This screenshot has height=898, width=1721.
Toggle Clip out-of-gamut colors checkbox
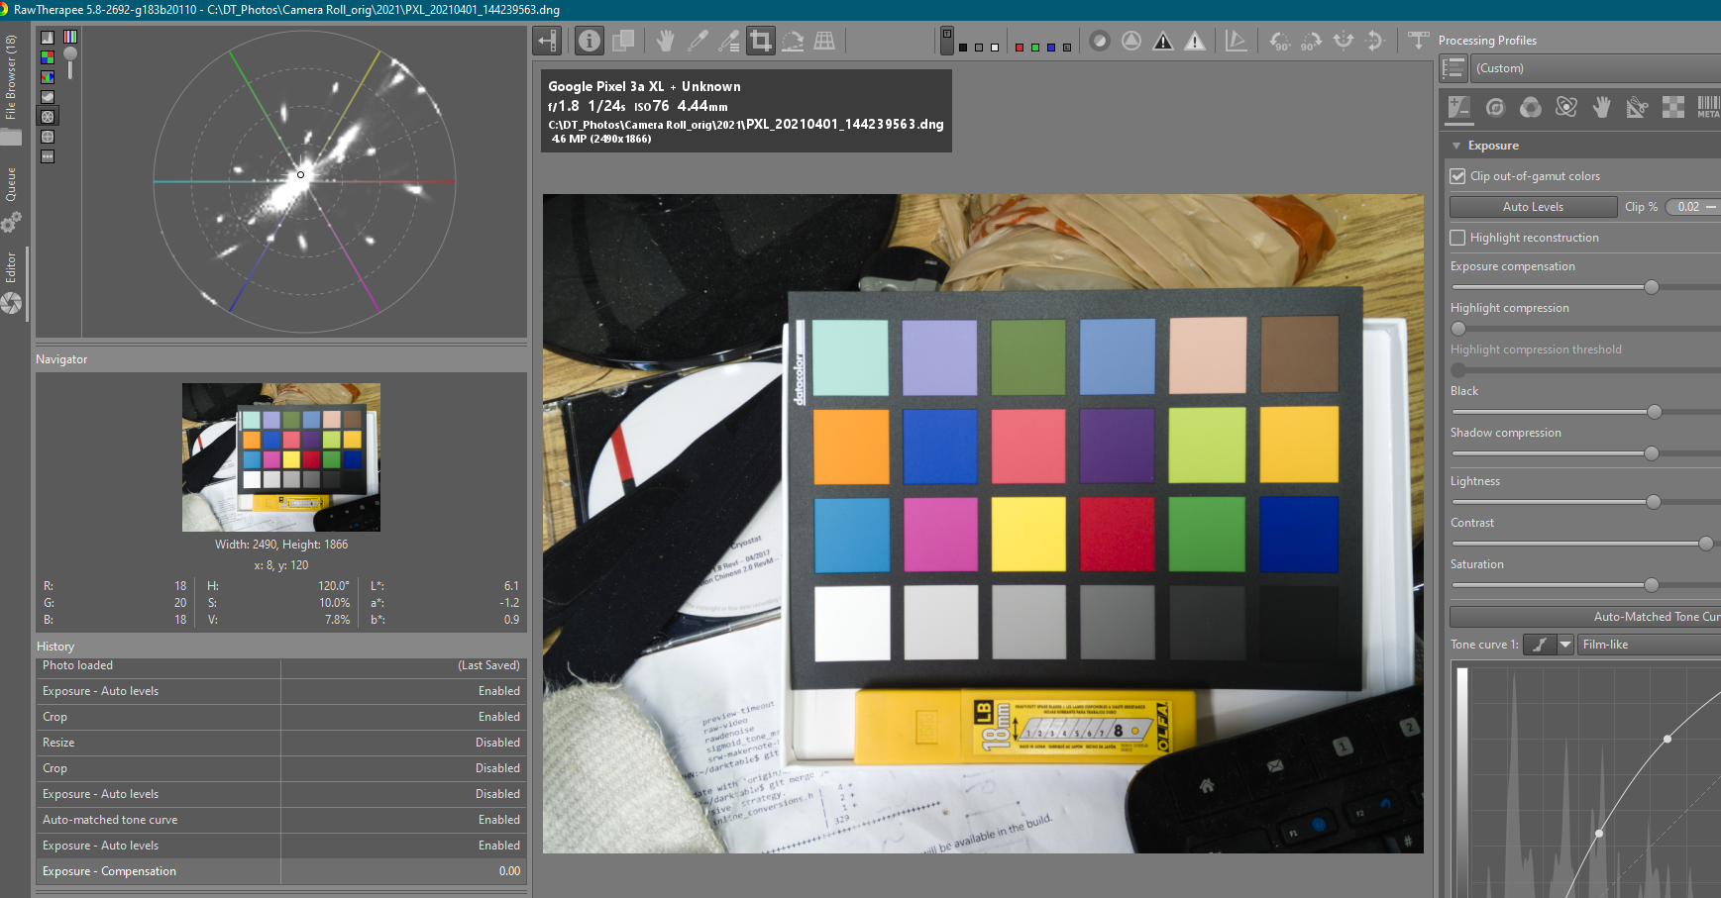tap(1457, 176)
